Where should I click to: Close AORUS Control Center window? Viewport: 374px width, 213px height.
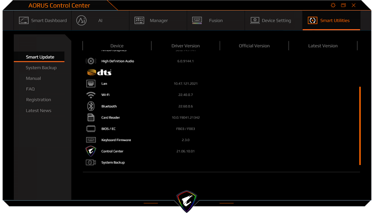click(x=353, y=5)
